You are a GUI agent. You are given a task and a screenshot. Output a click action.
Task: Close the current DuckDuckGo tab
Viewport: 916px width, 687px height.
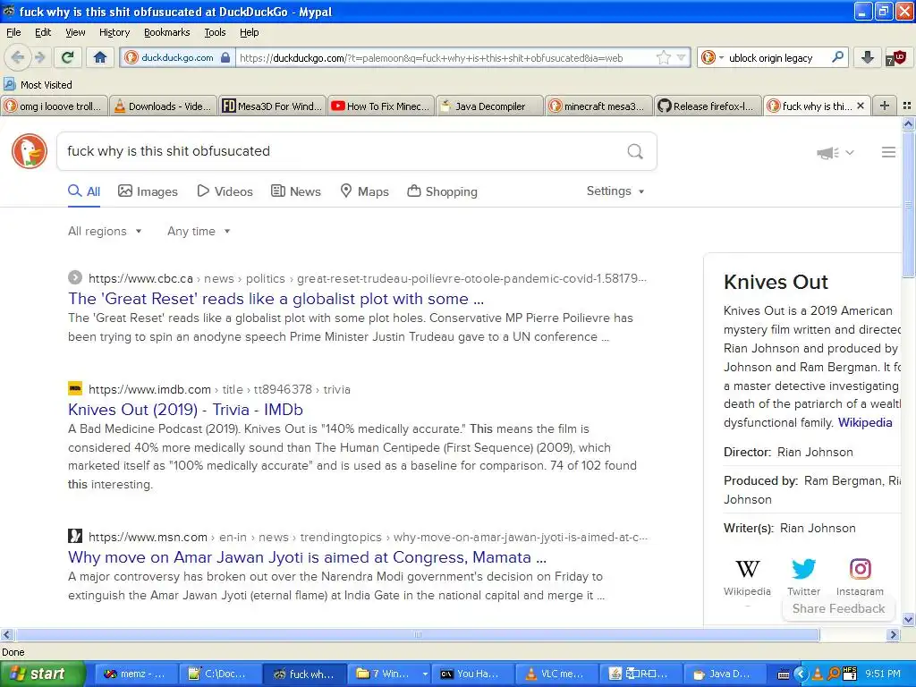tap(860, 106)
